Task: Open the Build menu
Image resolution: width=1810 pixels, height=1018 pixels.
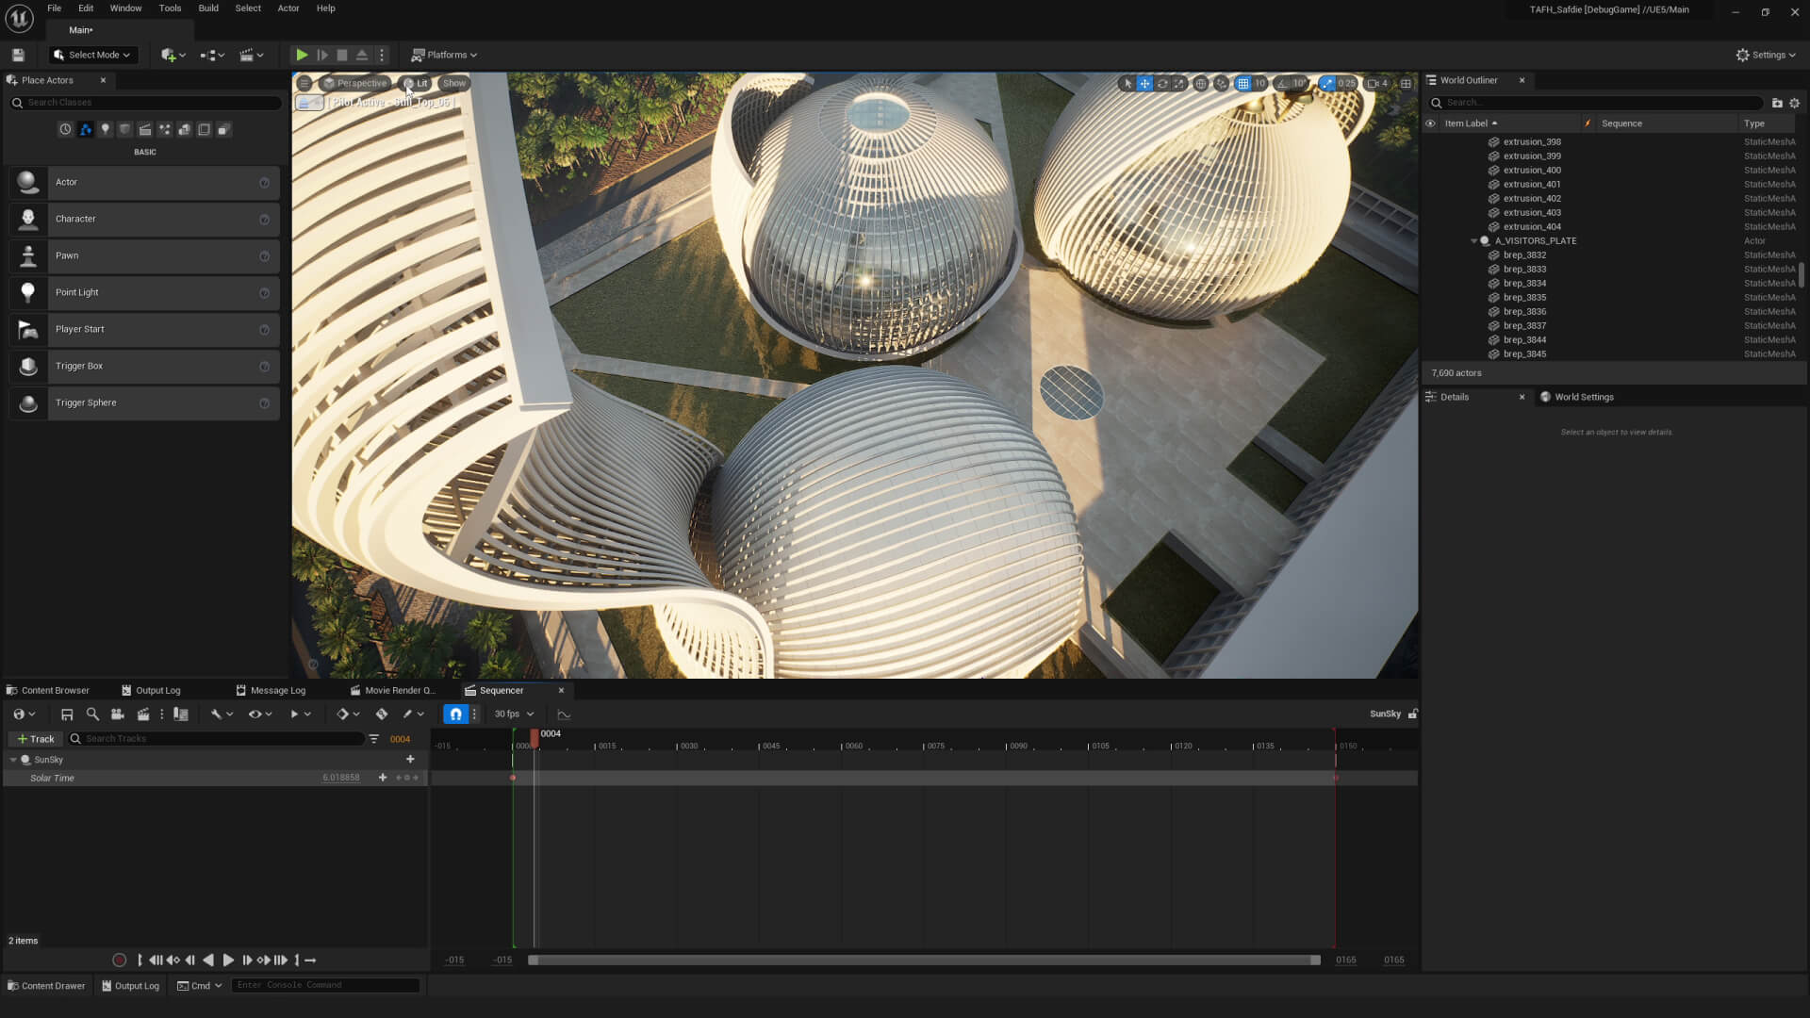Action: pos(207,8)
